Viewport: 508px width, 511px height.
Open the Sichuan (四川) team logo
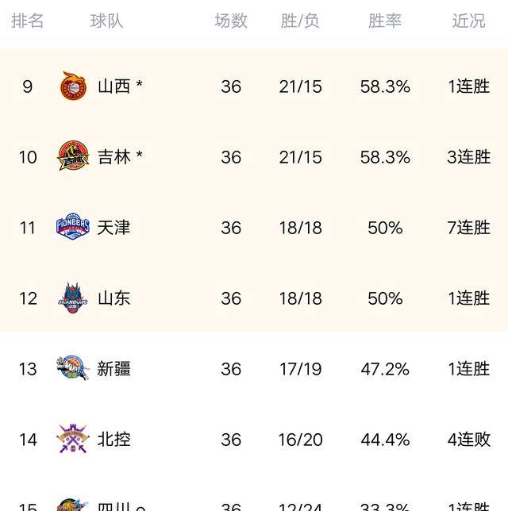click(x=73, y=505)
